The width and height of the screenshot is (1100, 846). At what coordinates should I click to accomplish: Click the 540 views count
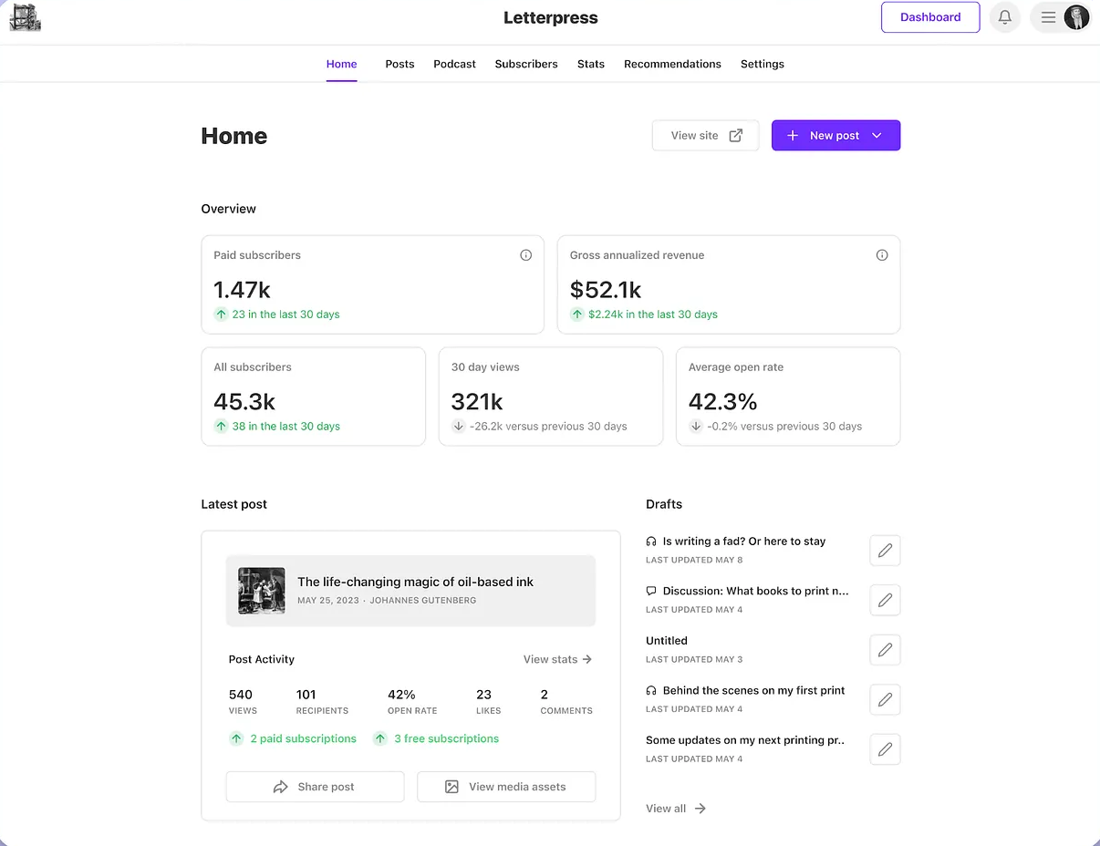(241, 695)
